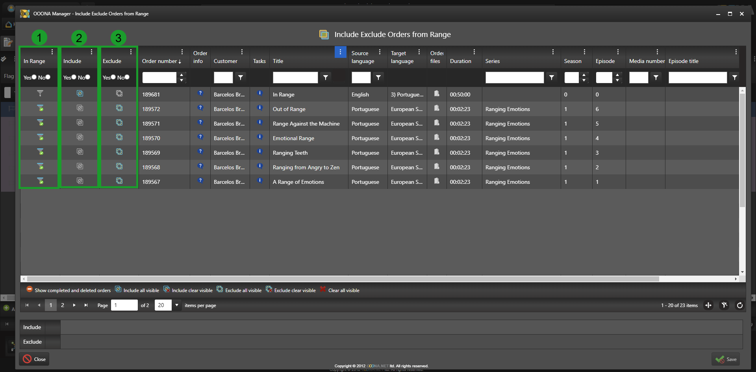Viewport: 756px width, 372px height.
Task: Open the Customer column filter dropdown
Action: pyautogui.click(x=241, y=78)
